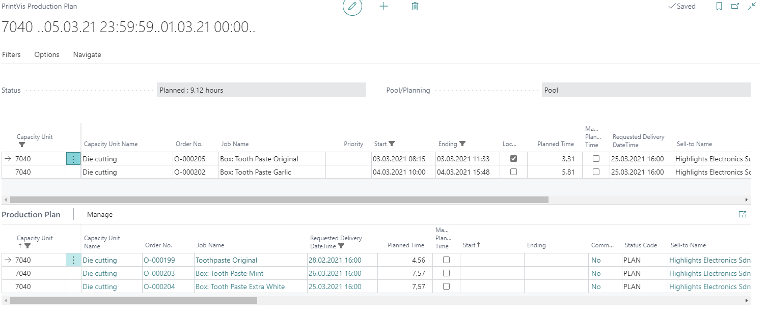Click Job Name link Box: Tooth Paste Mint
The width and height of the screenshot is (768, 314).
[230, 273]
